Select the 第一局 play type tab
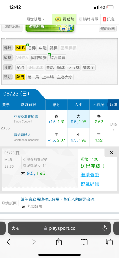This screenshot has width=119, height=258. [x=33, y=77]
